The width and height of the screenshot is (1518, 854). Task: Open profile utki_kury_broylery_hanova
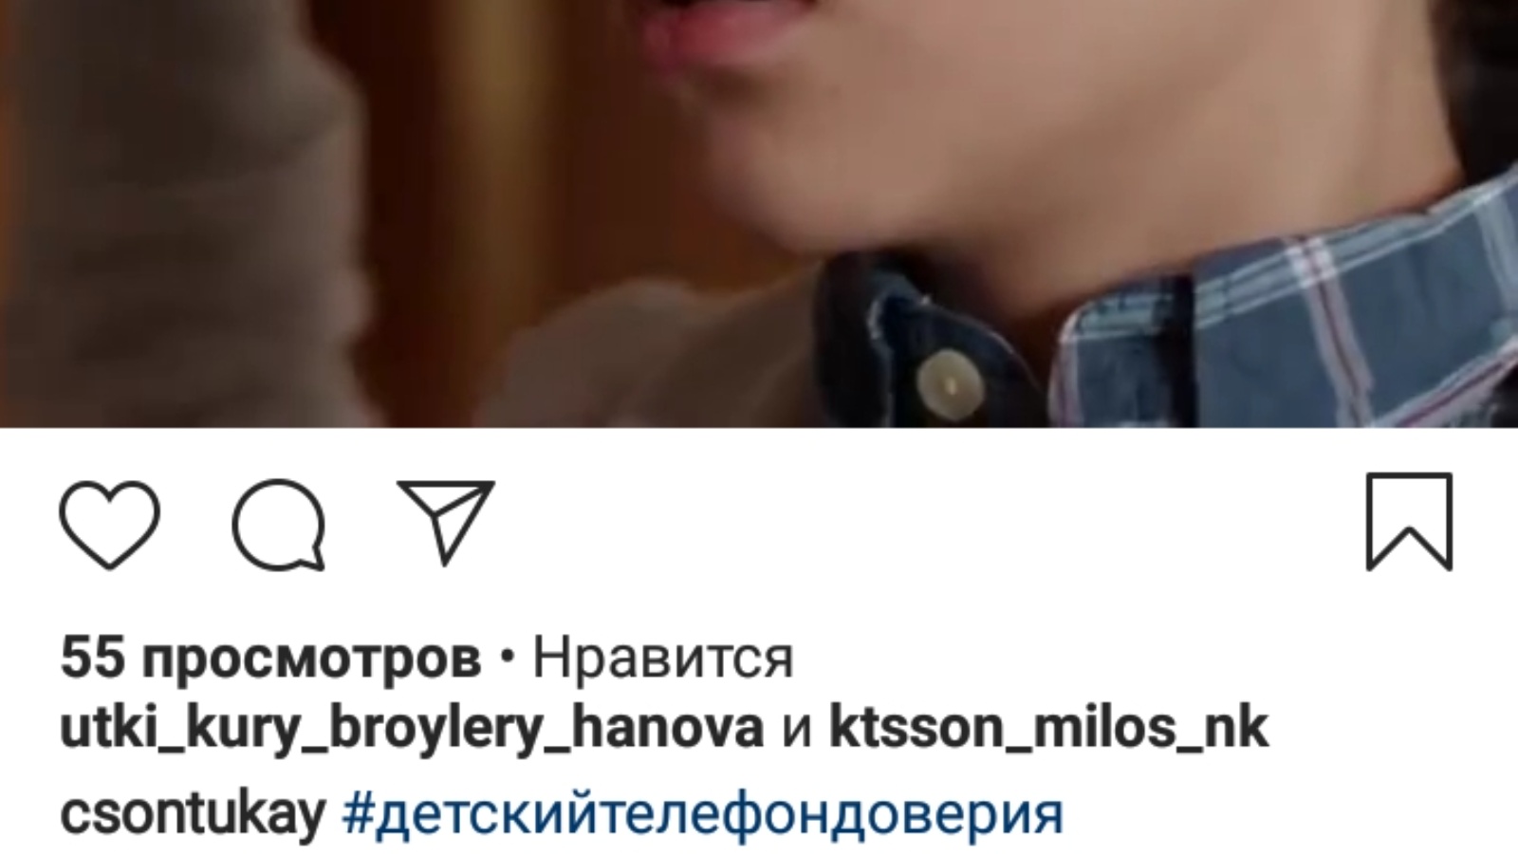(x=412, y=729)
